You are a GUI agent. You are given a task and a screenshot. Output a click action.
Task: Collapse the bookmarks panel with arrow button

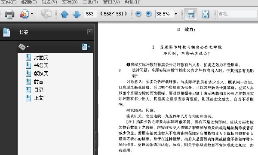[x=90, y=32]
